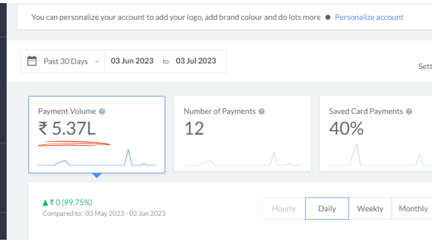432x243 pixels.
Task: Switch chart to Monthly view
Action: 413,209
